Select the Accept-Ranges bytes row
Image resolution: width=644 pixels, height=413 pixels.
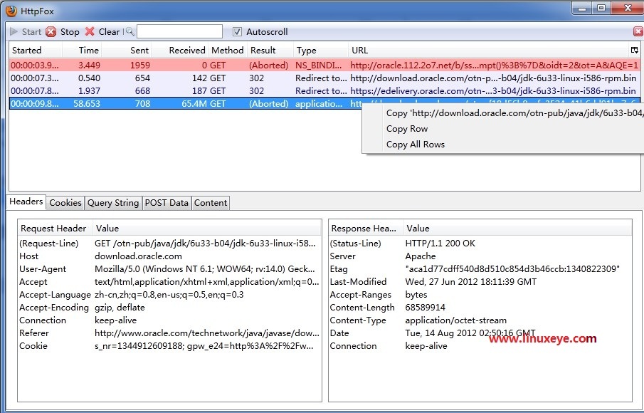click(x=480, y=295)
